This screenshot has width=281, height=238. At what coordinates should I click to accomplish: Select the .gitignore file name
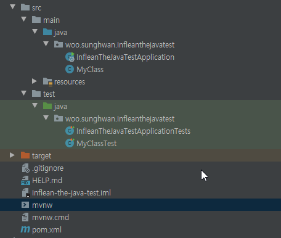click(47, 168)
